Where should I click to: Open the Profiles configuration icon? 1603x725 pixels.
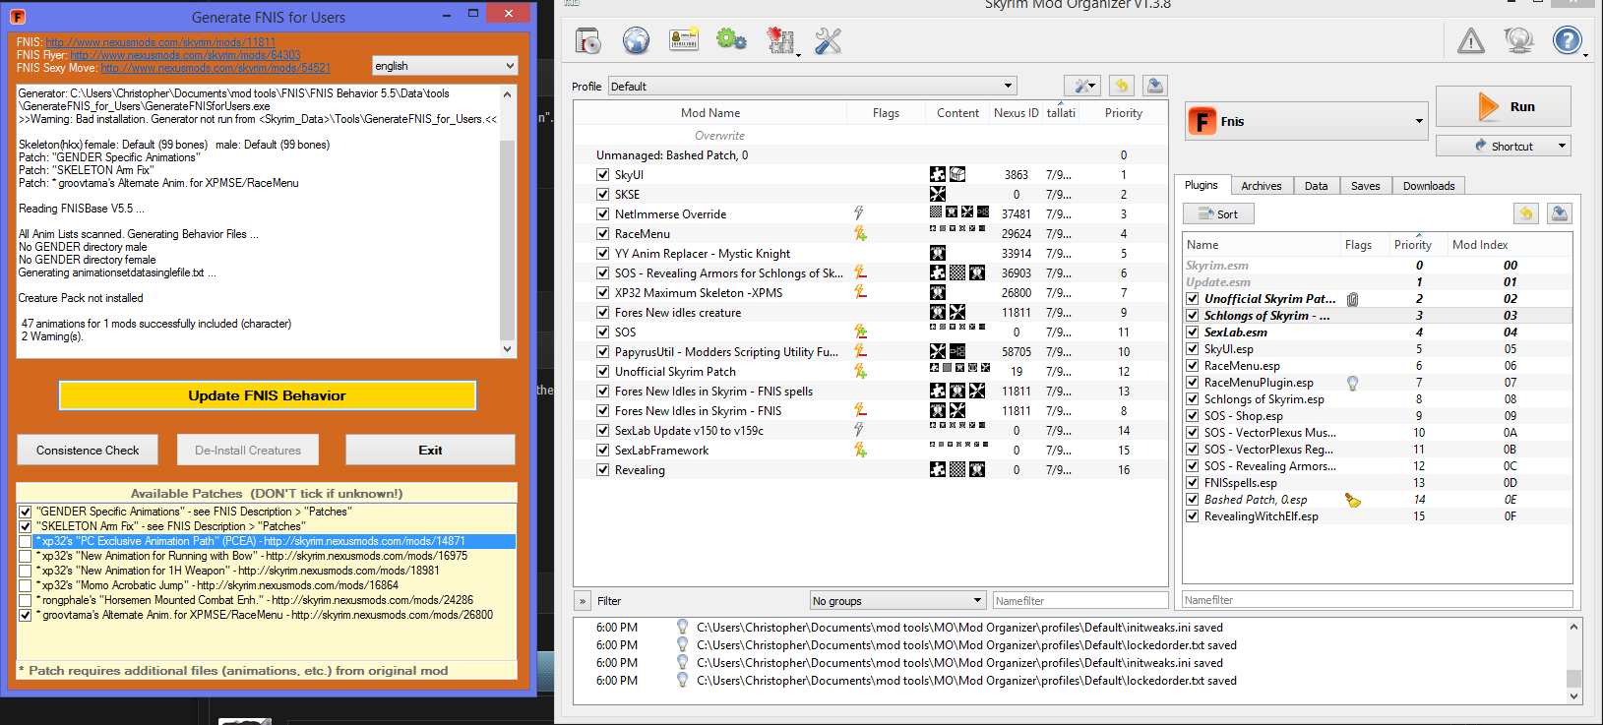683,40
